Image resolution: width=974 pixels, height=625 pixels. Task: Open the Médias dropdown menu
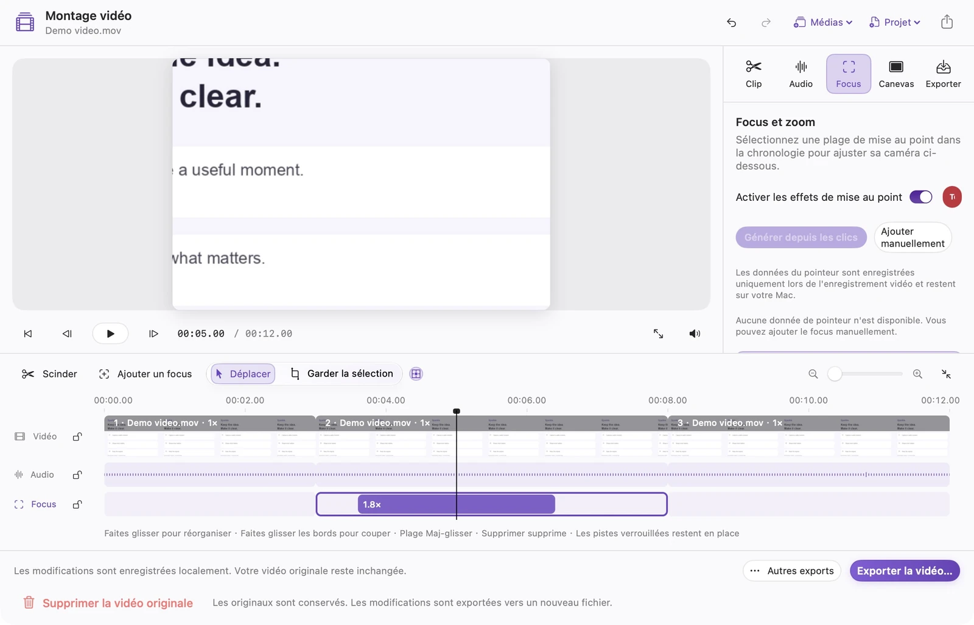click(823, 23)
